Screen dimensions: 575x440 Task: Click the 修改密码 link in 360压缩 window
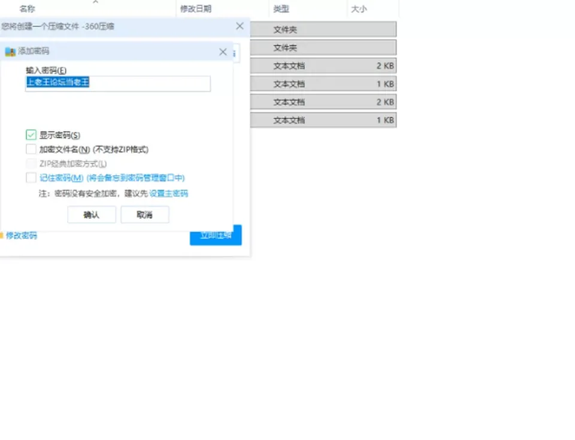(22, 235)
